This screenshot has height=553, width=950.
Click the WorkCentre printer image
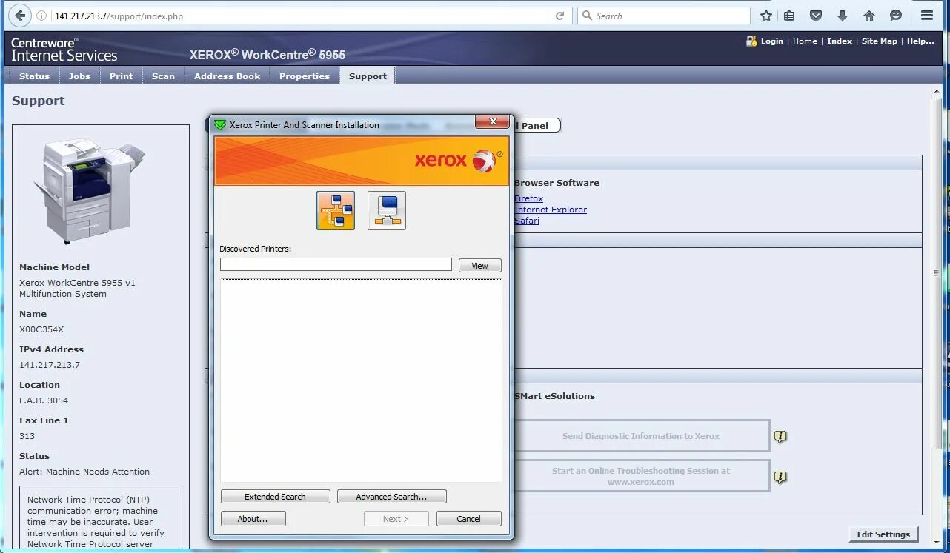(x=89, y=192)
